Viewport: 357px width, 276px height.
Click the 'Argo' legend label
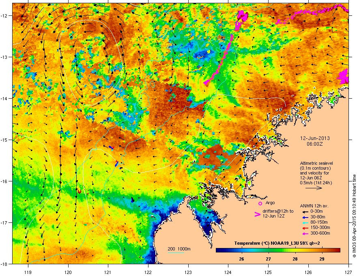pyautogui.click(x=270, y=203)
